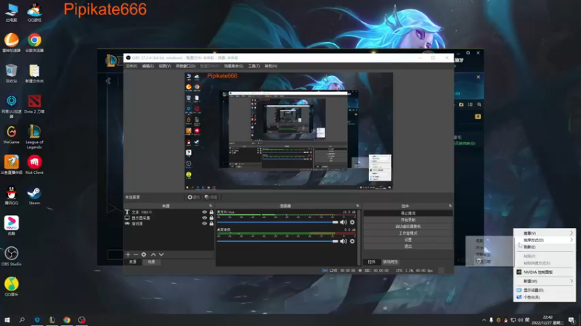Pop out the audio mixer dock icon

(x=357, y=206)
